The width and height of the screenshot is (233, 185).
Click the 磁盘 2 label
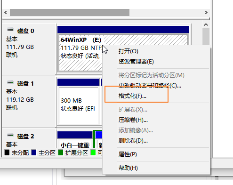[25, 137]
